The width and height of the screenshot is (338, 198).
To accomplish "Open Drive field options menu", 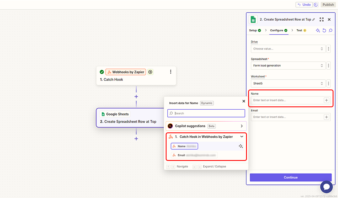I will 329,49.
